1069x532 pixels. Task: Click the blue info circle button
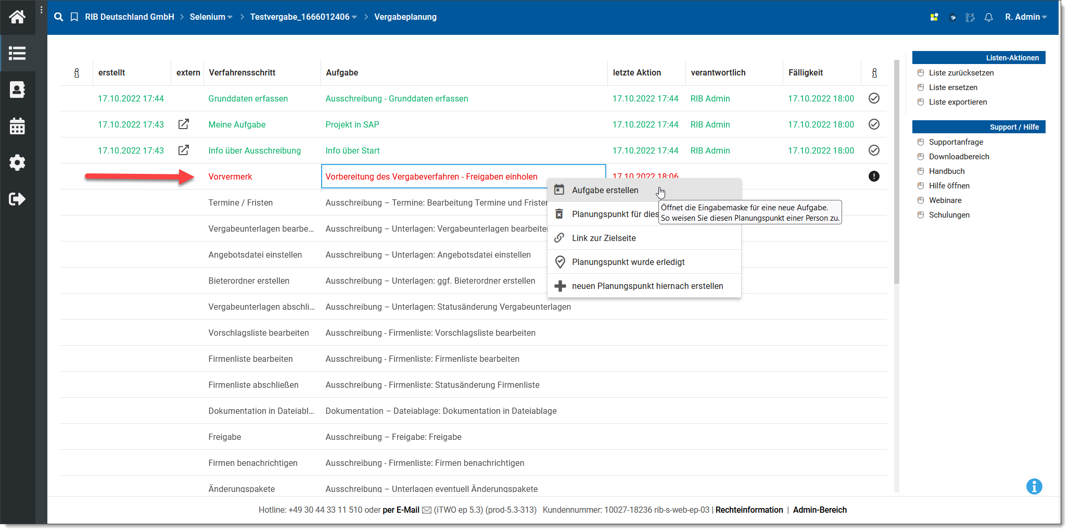(1034, 486)
